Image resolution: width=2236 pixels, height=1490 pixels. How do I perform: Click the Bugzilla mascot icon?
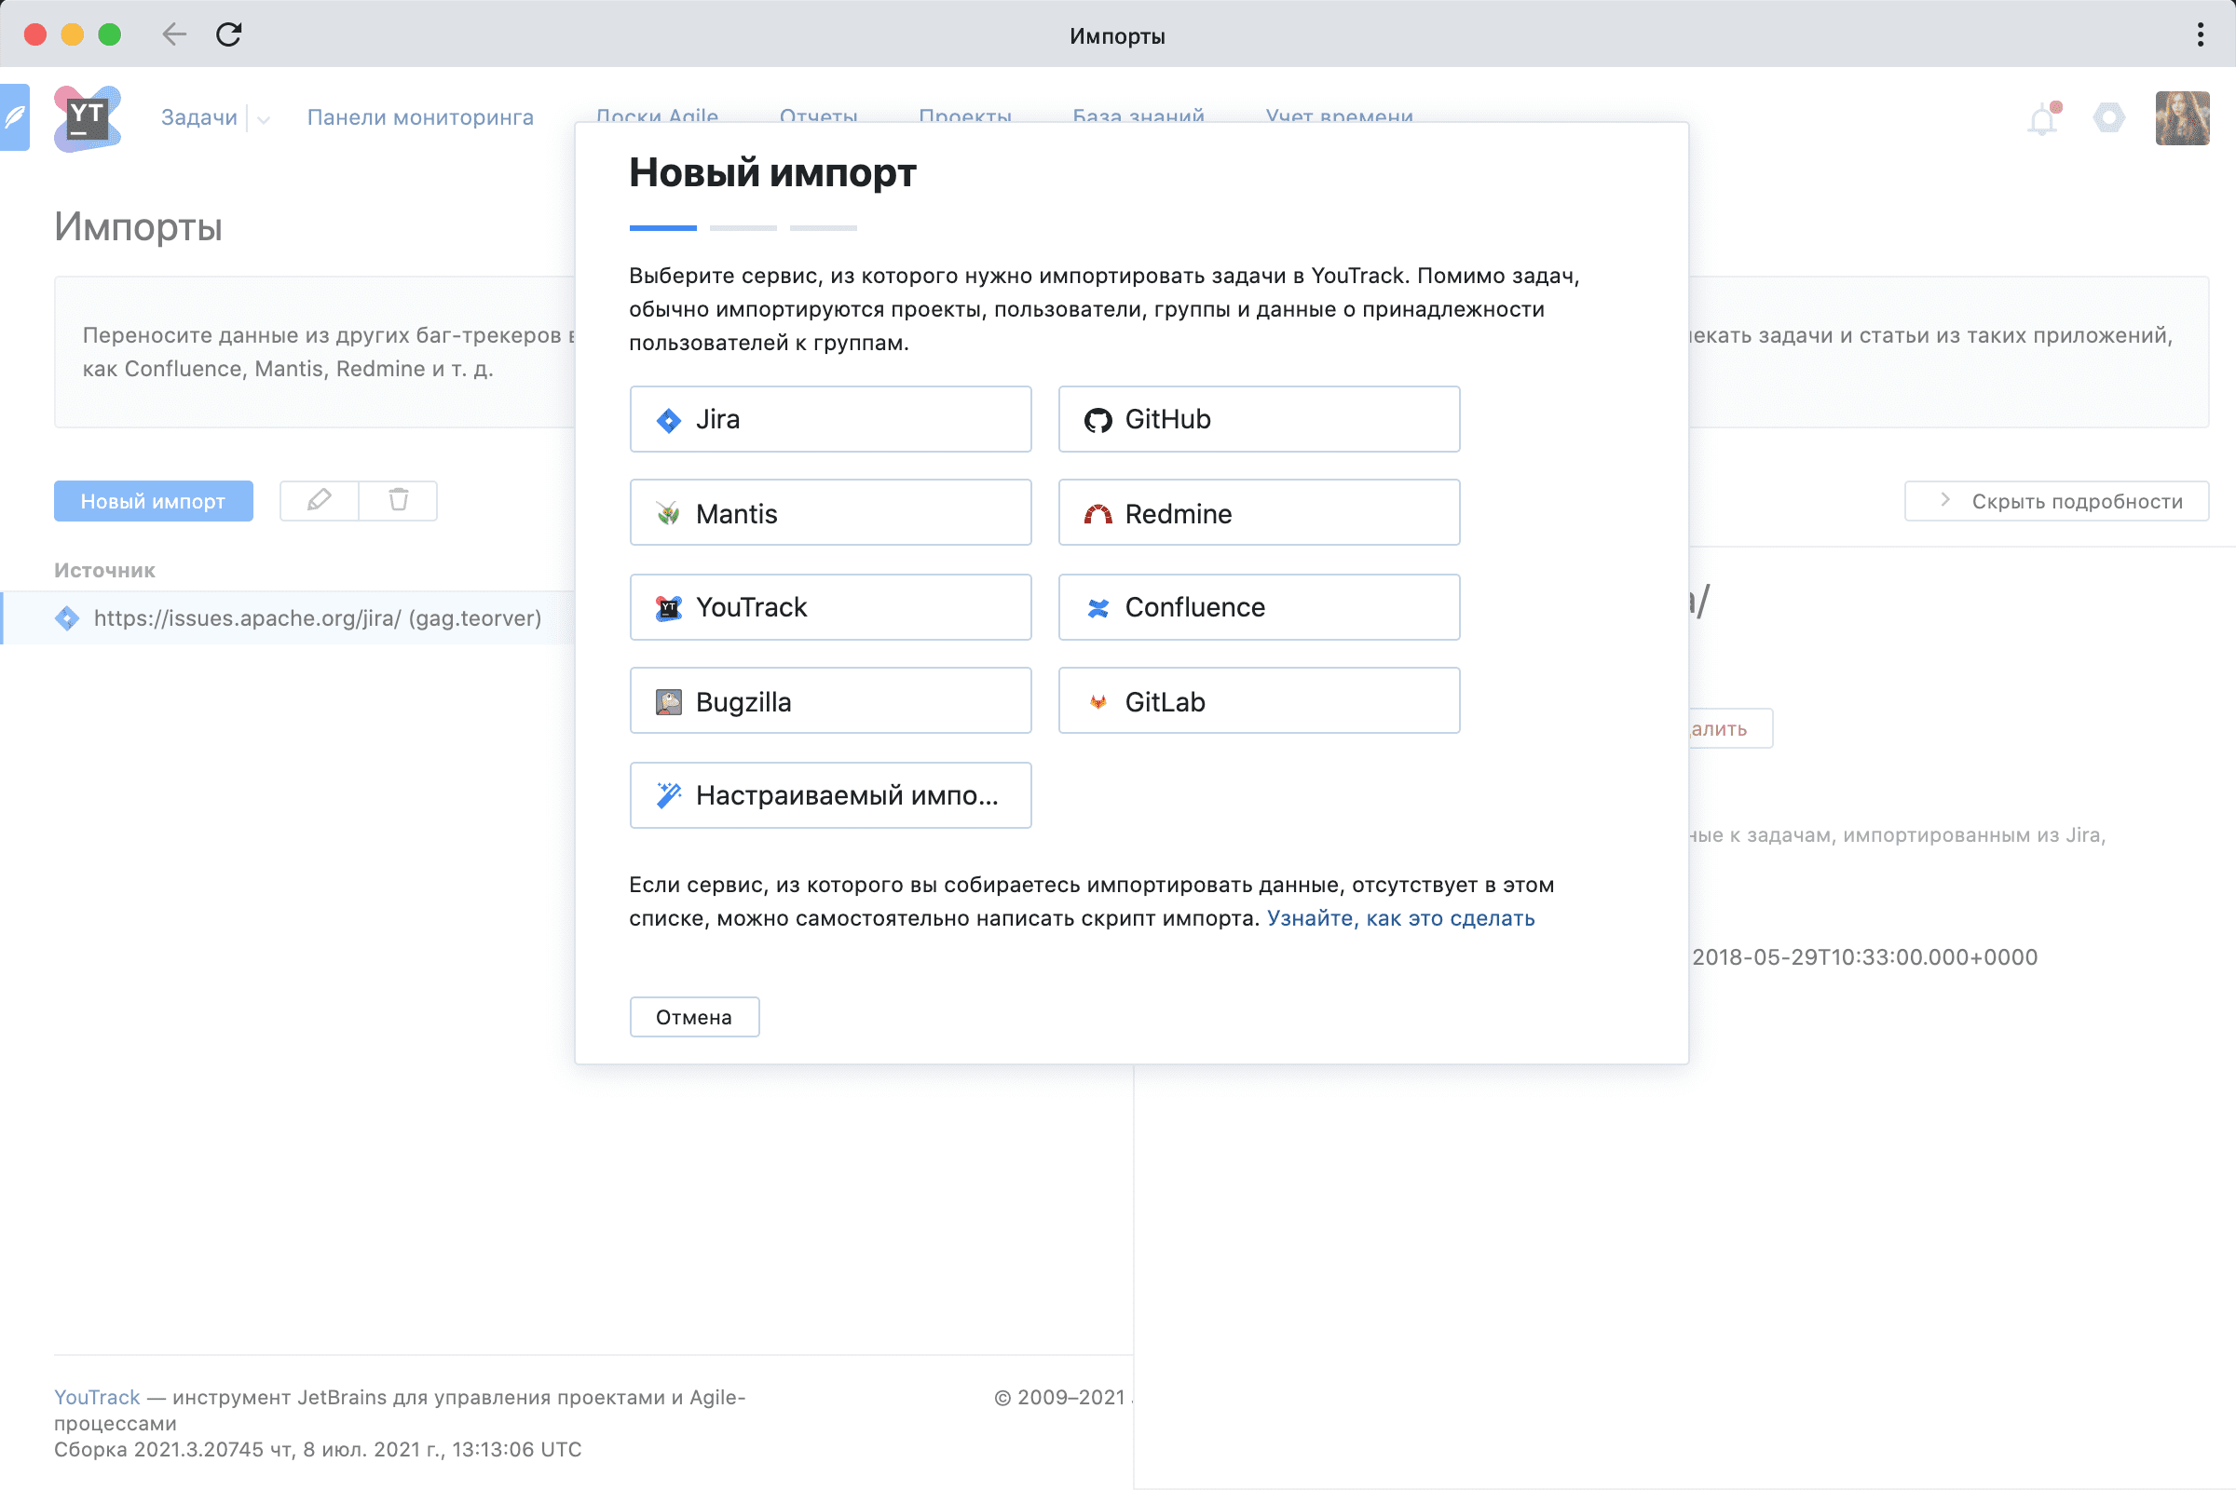click(668, 702)
